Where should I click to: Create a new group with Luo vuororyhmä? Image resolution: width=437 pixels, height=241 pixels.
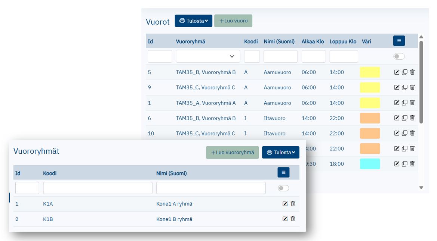[233, 153]
